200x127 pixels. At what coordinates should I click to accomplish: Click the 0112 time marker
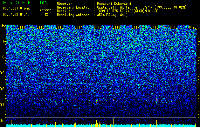[40, 27]
